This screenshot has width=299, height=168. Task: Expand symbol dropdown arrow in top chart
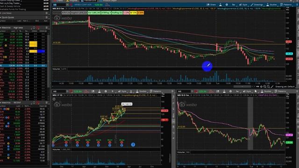coord(67,5)
